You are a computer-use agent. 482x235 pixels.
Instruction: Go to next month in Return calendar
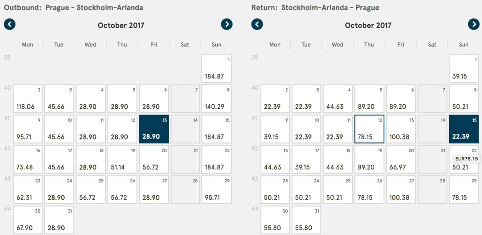[474, 24]
